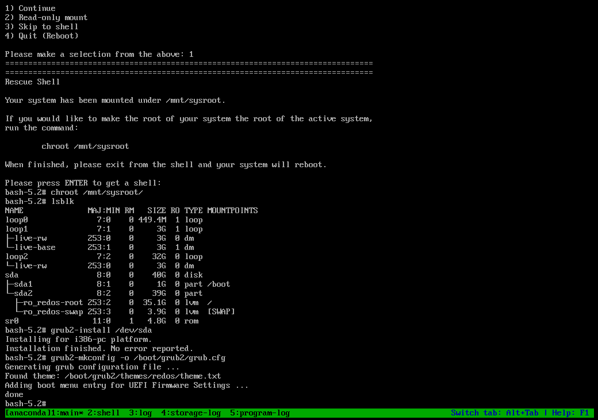Select the 5:program-log tab
This screenshot has width=598, height=420.
tap(260, 413)
